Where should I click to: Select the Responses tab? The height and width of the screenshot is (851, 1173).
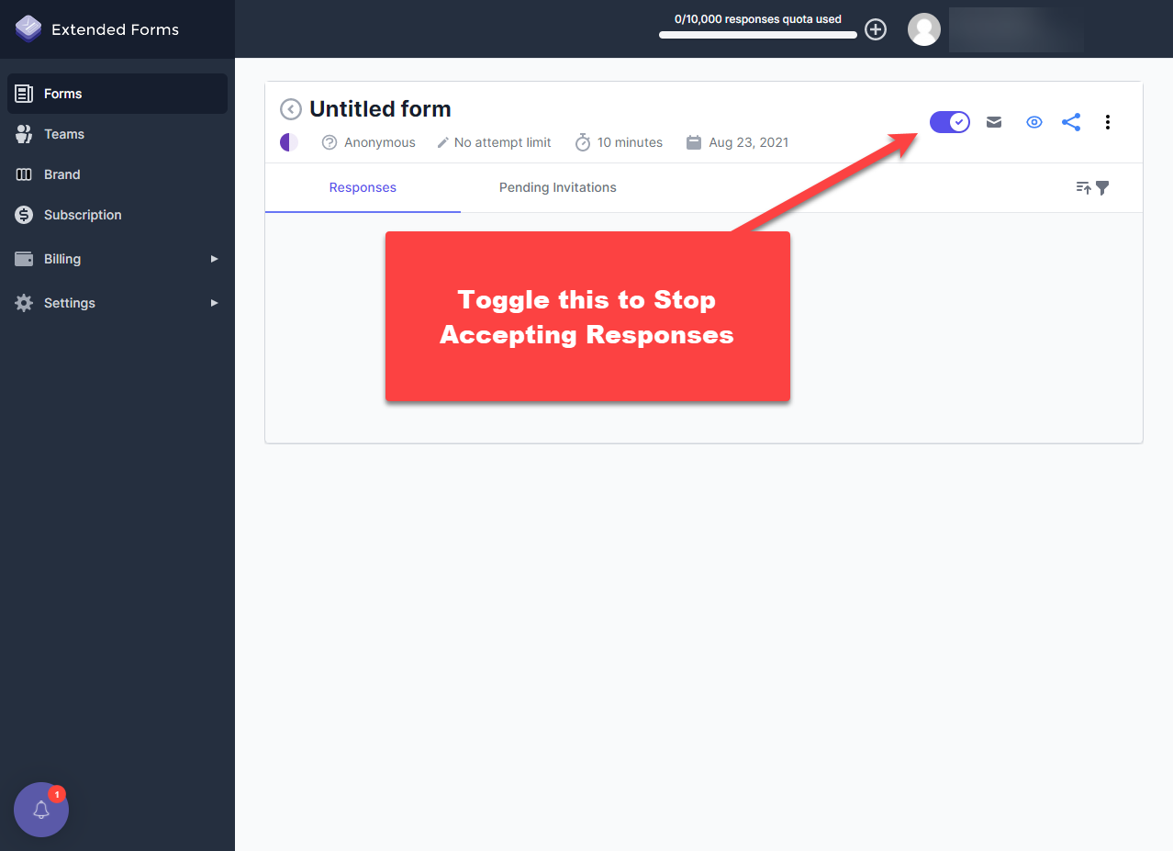[362, 187]
